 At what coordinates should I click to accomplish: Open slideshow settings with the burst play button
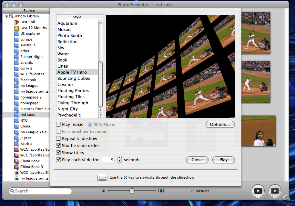[275, 191]
